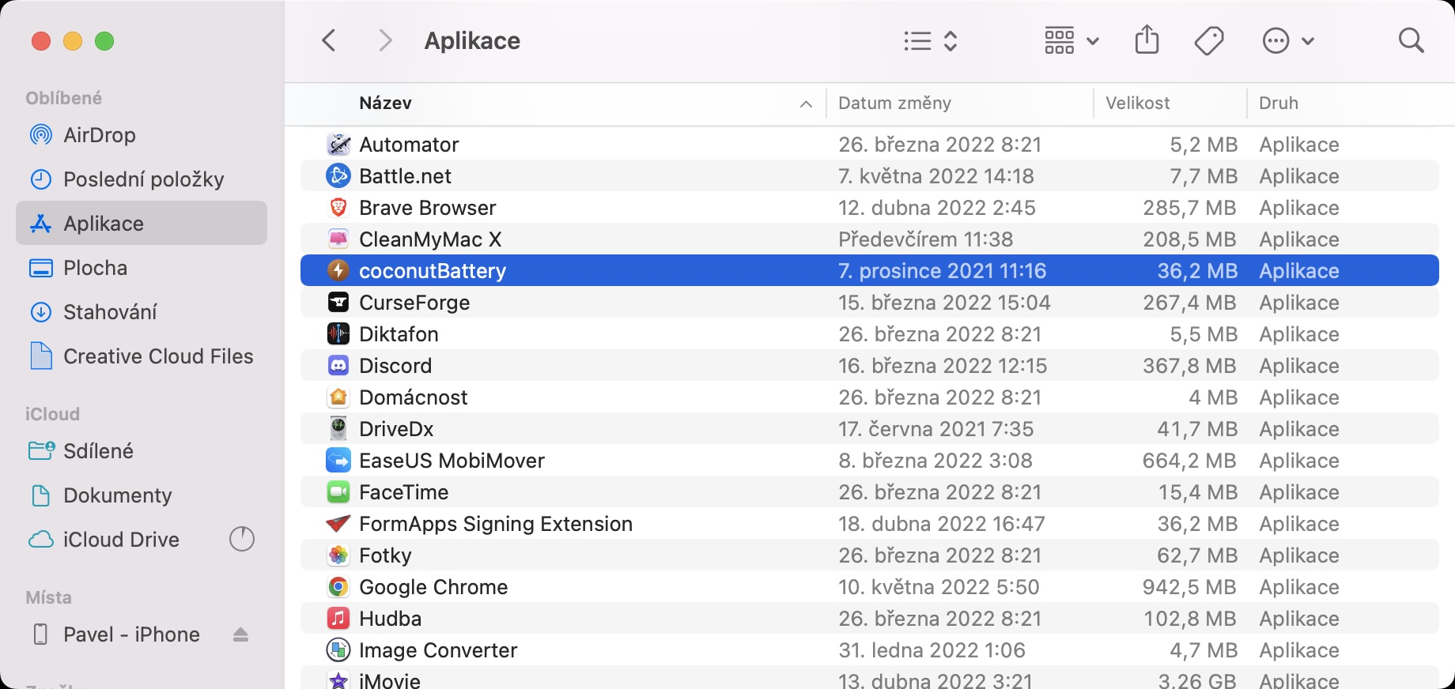Open the more actions ellipsis menu
Image resolution: width=1455 pixels, height=689 pixels.
[x=1287, y=40]
